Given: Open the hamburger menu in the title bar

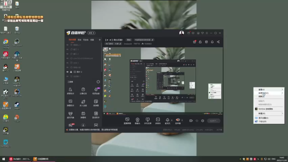Looking at the screenshot, I should point(207,33).
